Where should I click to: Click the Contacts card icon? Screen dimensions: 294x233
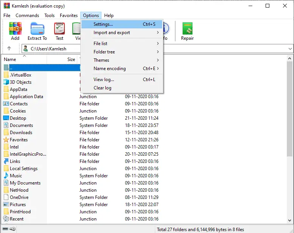click(x=6, y=103)
